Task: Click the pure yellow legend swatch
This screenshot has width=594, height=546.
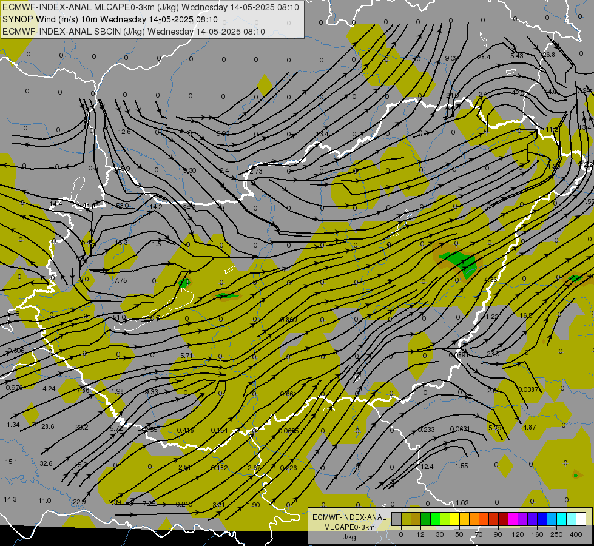Action: (455, 519)
